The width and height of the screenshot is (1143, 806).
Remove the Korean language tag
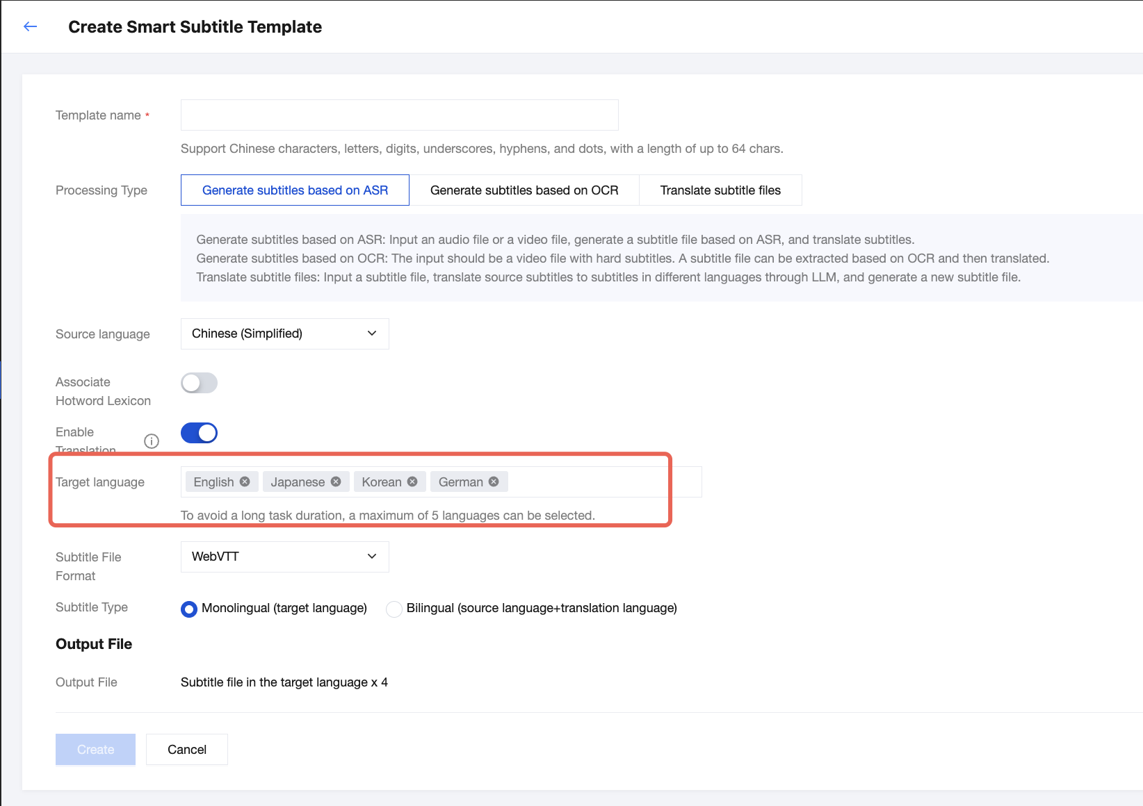tap(412, 482)
